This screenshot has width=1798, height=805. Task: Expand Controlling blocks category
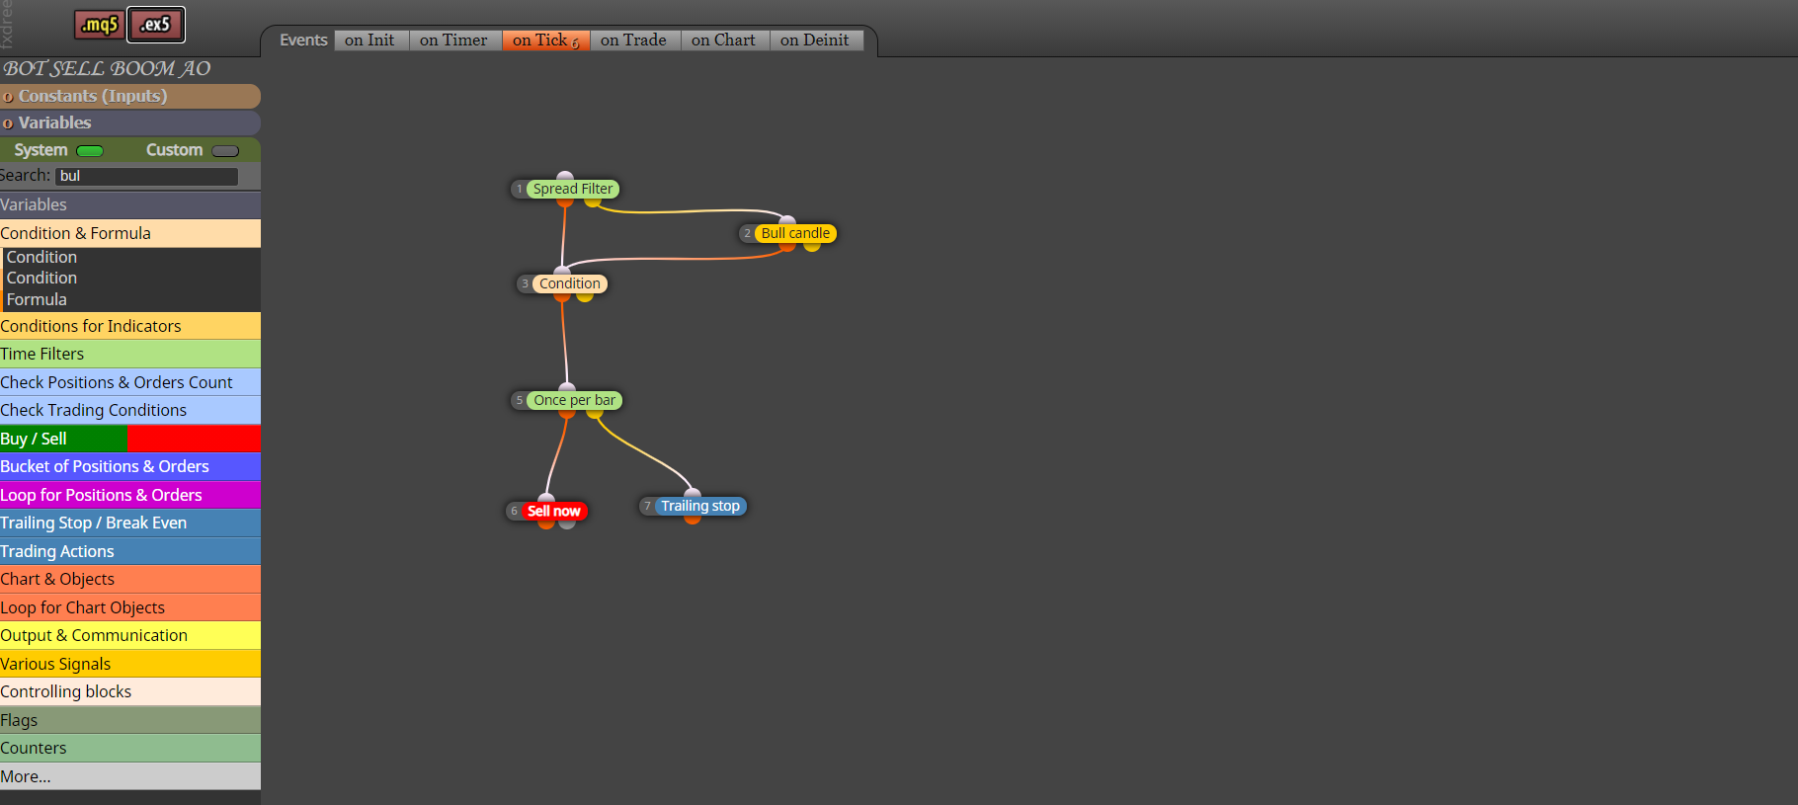point(130,691)
